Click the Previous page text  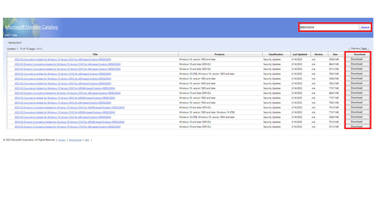pos(355,49)
